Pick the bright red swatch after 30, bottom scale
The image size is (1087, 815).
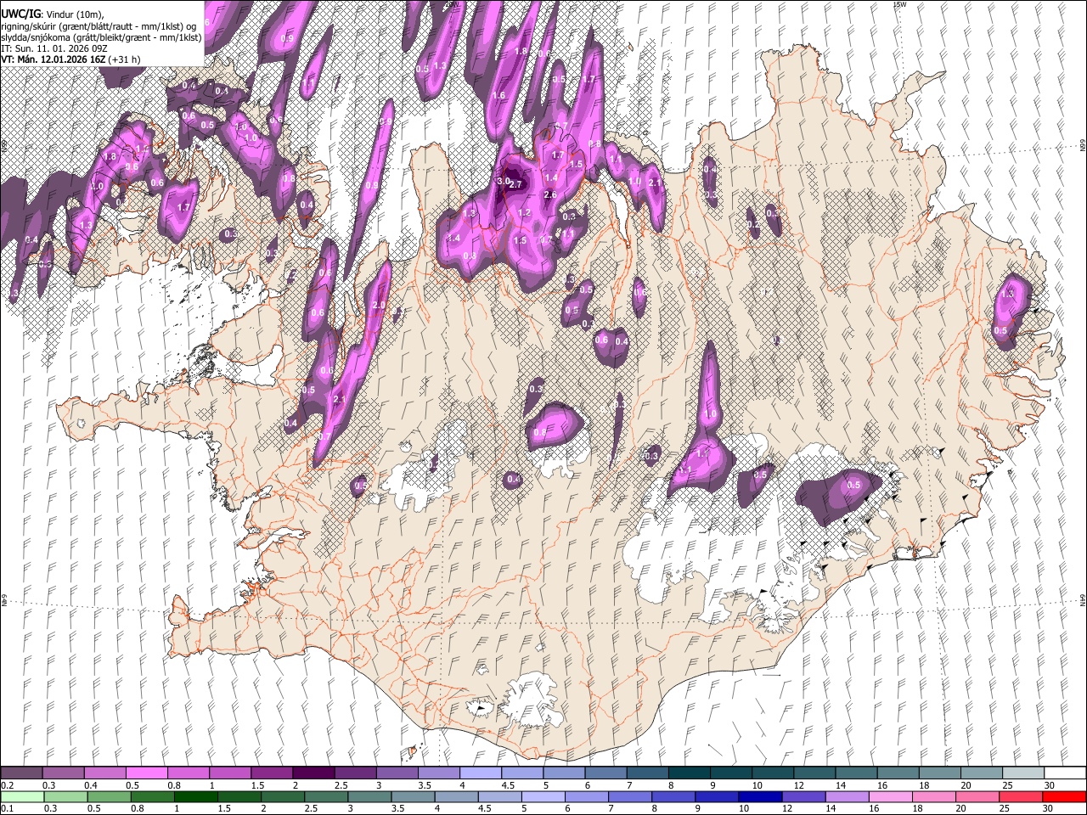click(1063, 796)
